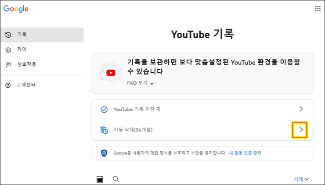Click the 자동 삭제(36개월) row text
The height and width of the screenshot is (185, 325).
click(133, 130)
